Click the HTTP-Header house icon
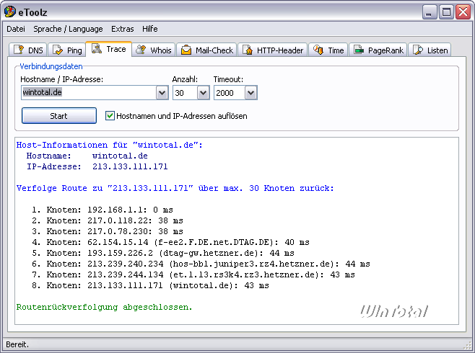Viewport: 475px width, 353px height. click(x=248, y=50)
